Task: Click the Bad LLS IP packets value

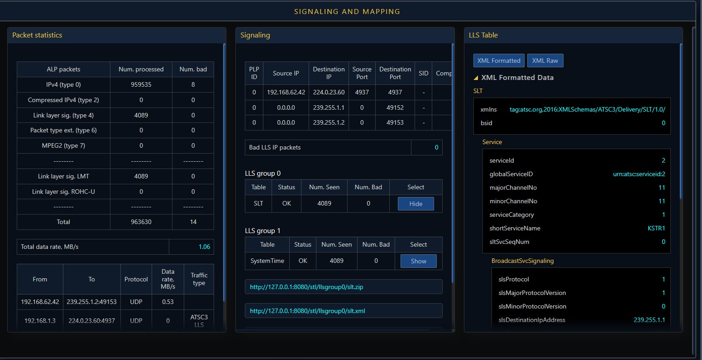Action: (x=436, y=147)
